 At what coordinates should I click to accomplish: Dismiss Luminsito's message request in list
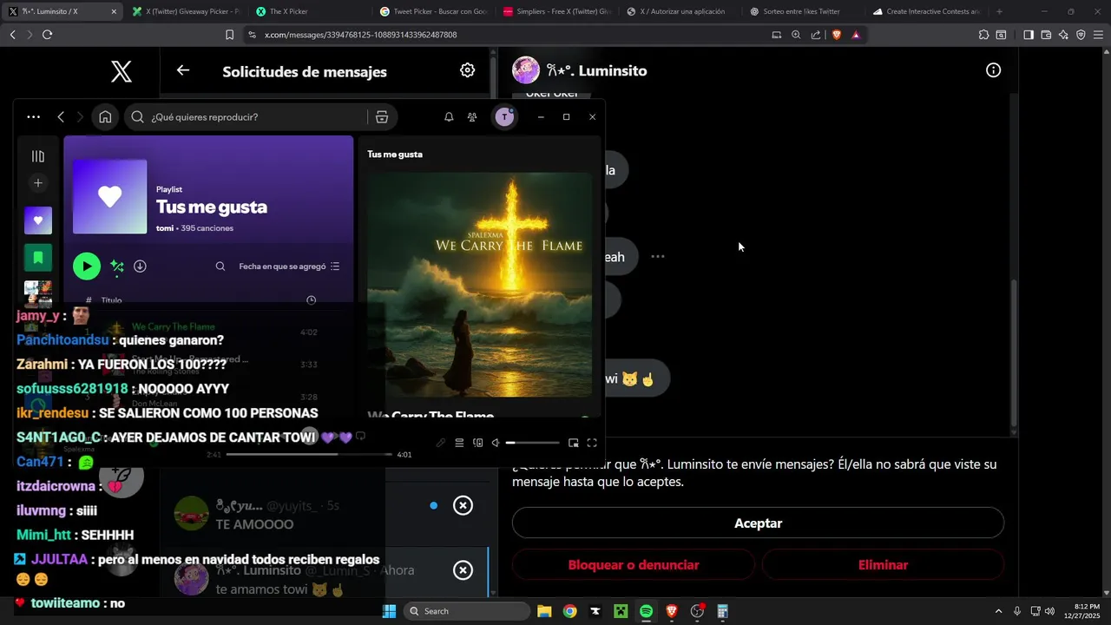(463, 570)
